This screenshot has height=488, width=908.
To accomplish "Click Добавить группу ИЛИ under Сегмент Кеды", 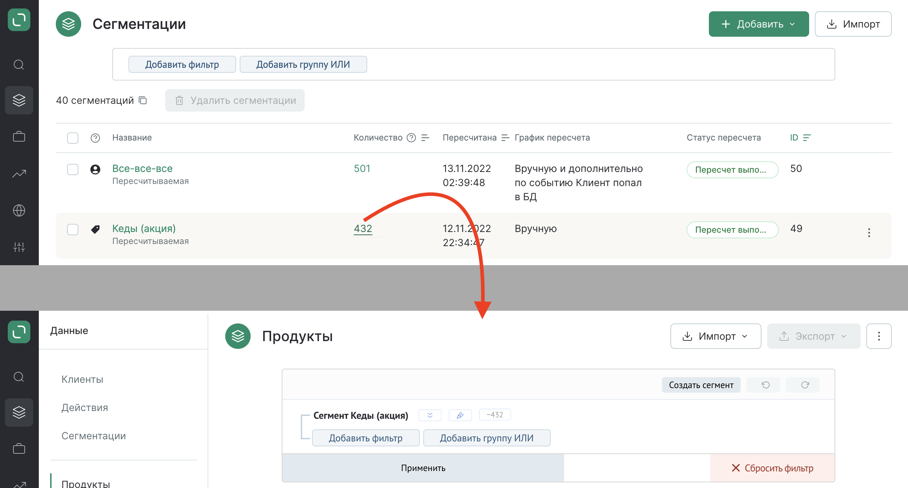I will pos(487,438).
